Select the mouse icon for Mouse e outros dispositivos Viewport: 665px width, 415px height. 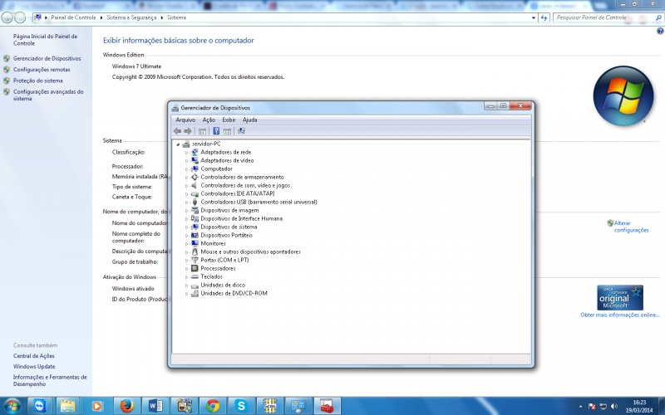pyautogui.click(x=195, y=252)
